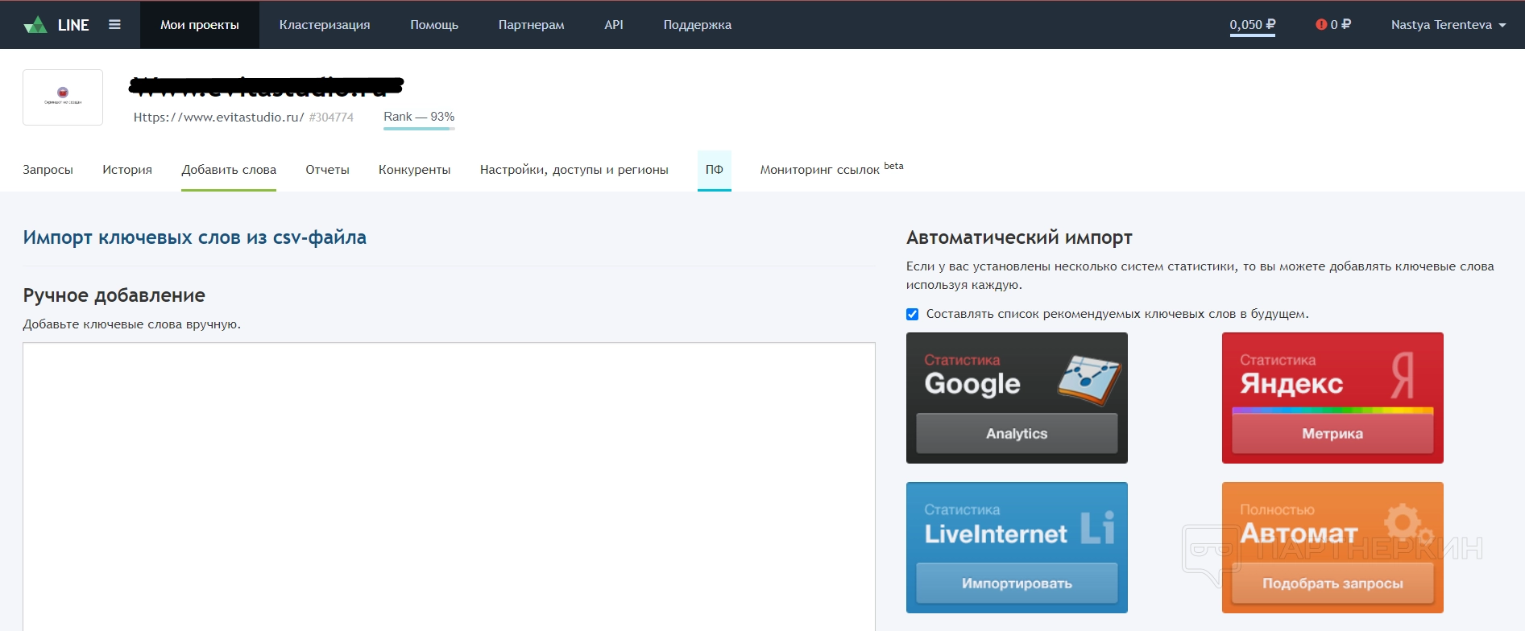1525x631 pixels.
Task: Click the Ручное добавление heading
Action: [114, 295]
